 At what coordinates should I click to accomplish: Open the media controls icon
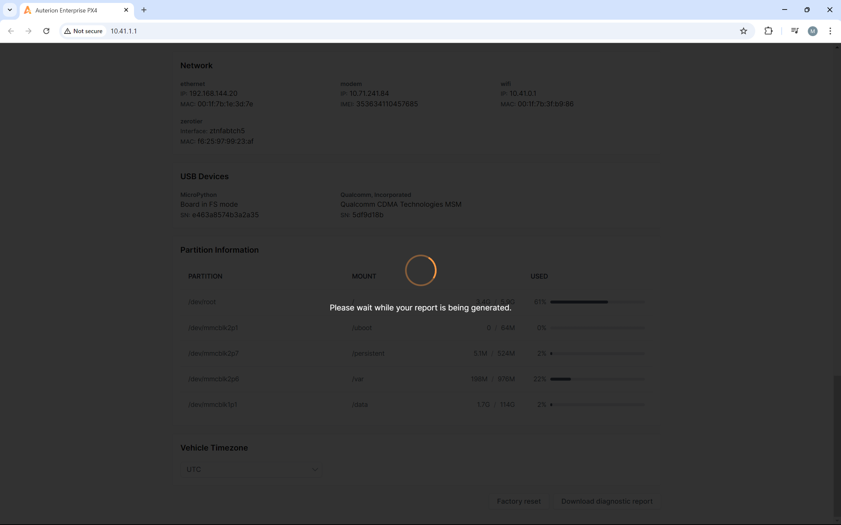794,31
